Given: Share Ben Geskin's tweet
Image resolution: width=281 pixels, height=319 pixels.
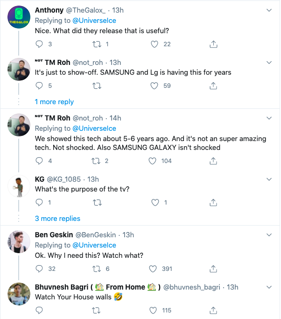Looking at the screenshot, I should pos(213,269).
